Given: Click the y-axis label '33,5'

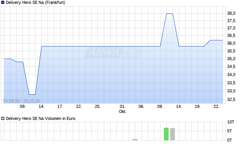Looking at the screenshot, I should tap(231, 83).
